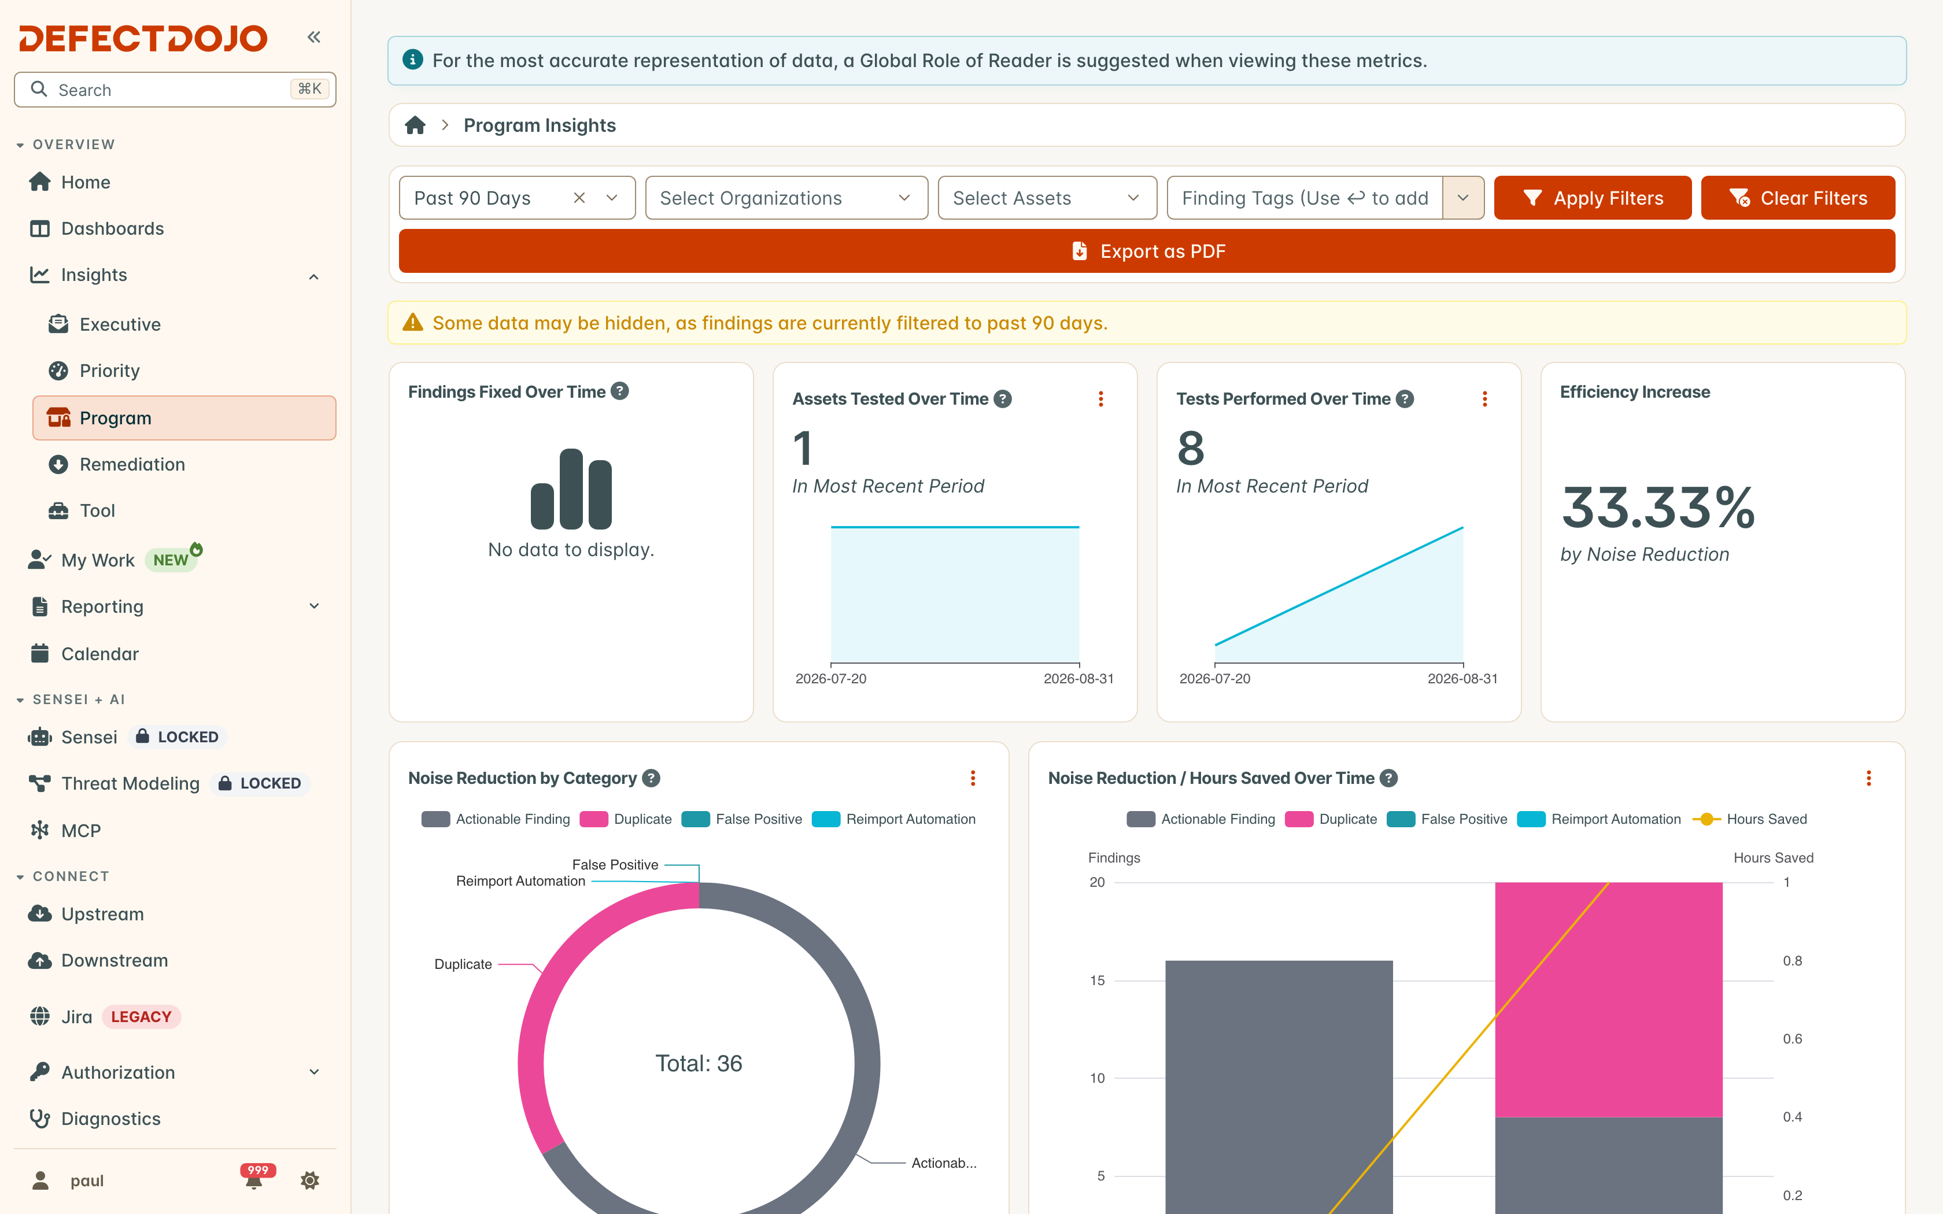Toggle False Positive legend in Hours Saved chart
1943x1214 pixels.
click(x=1447, y=819)
